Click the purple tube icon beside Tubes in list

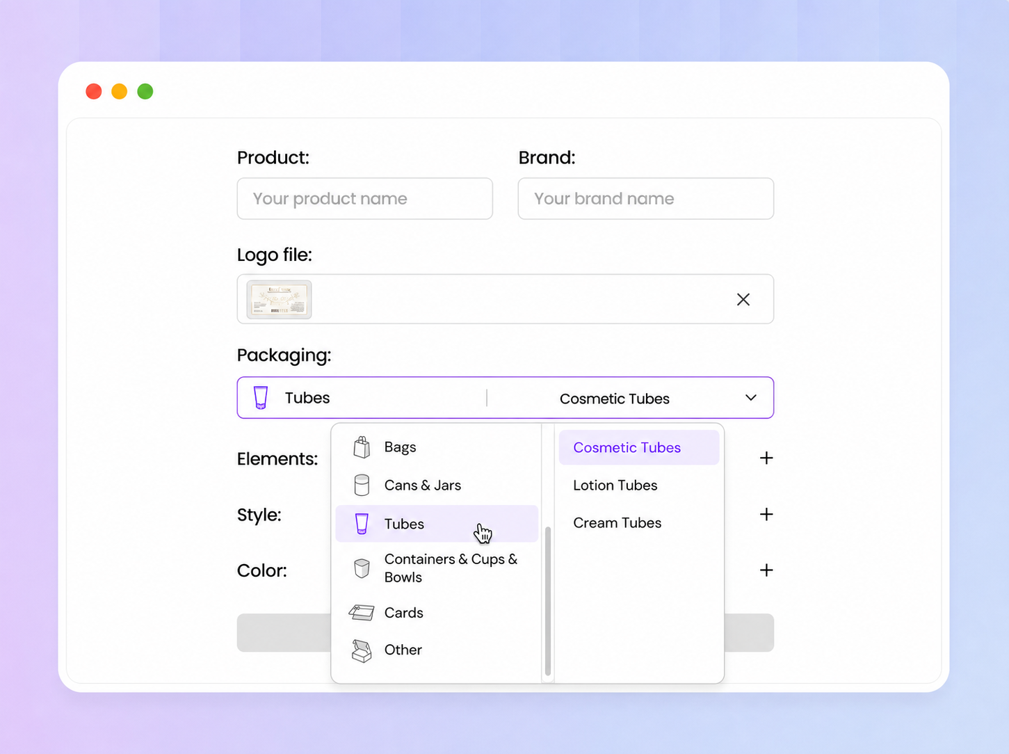(x=362, y=524)
